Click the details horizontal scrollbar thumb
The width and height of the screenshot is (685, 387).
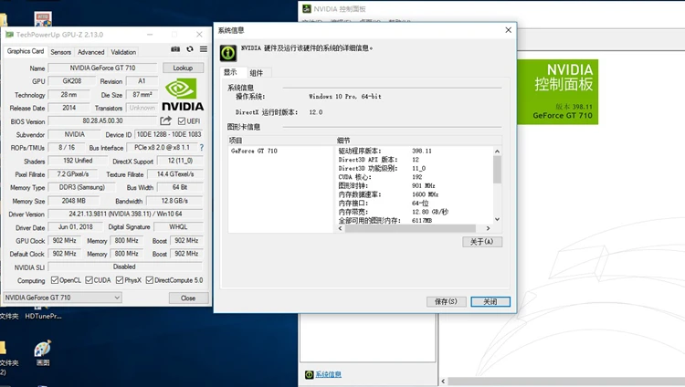410,228
